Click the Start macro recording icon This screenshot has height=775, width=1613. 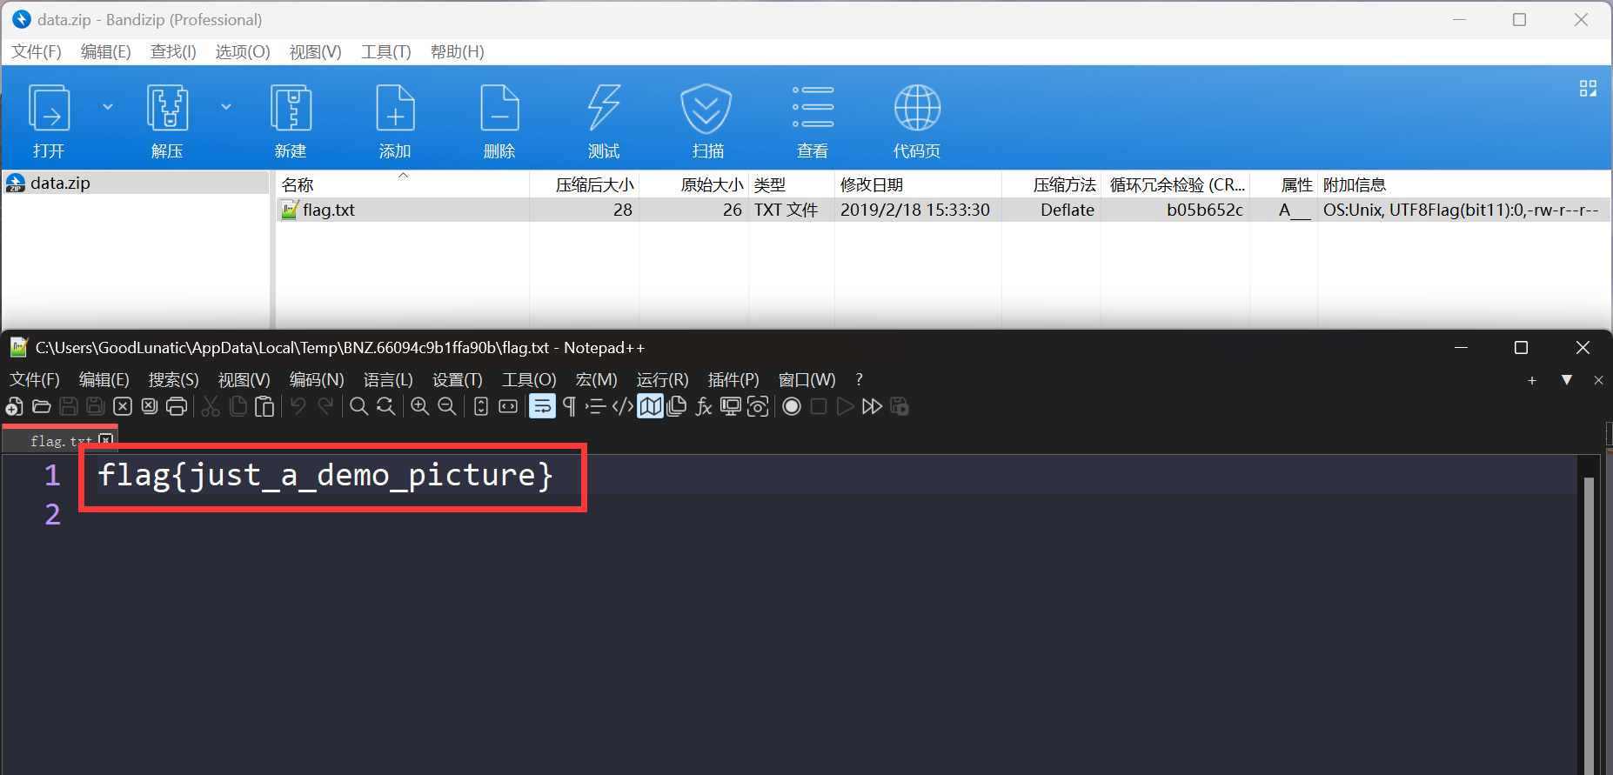tap(792, 406)
